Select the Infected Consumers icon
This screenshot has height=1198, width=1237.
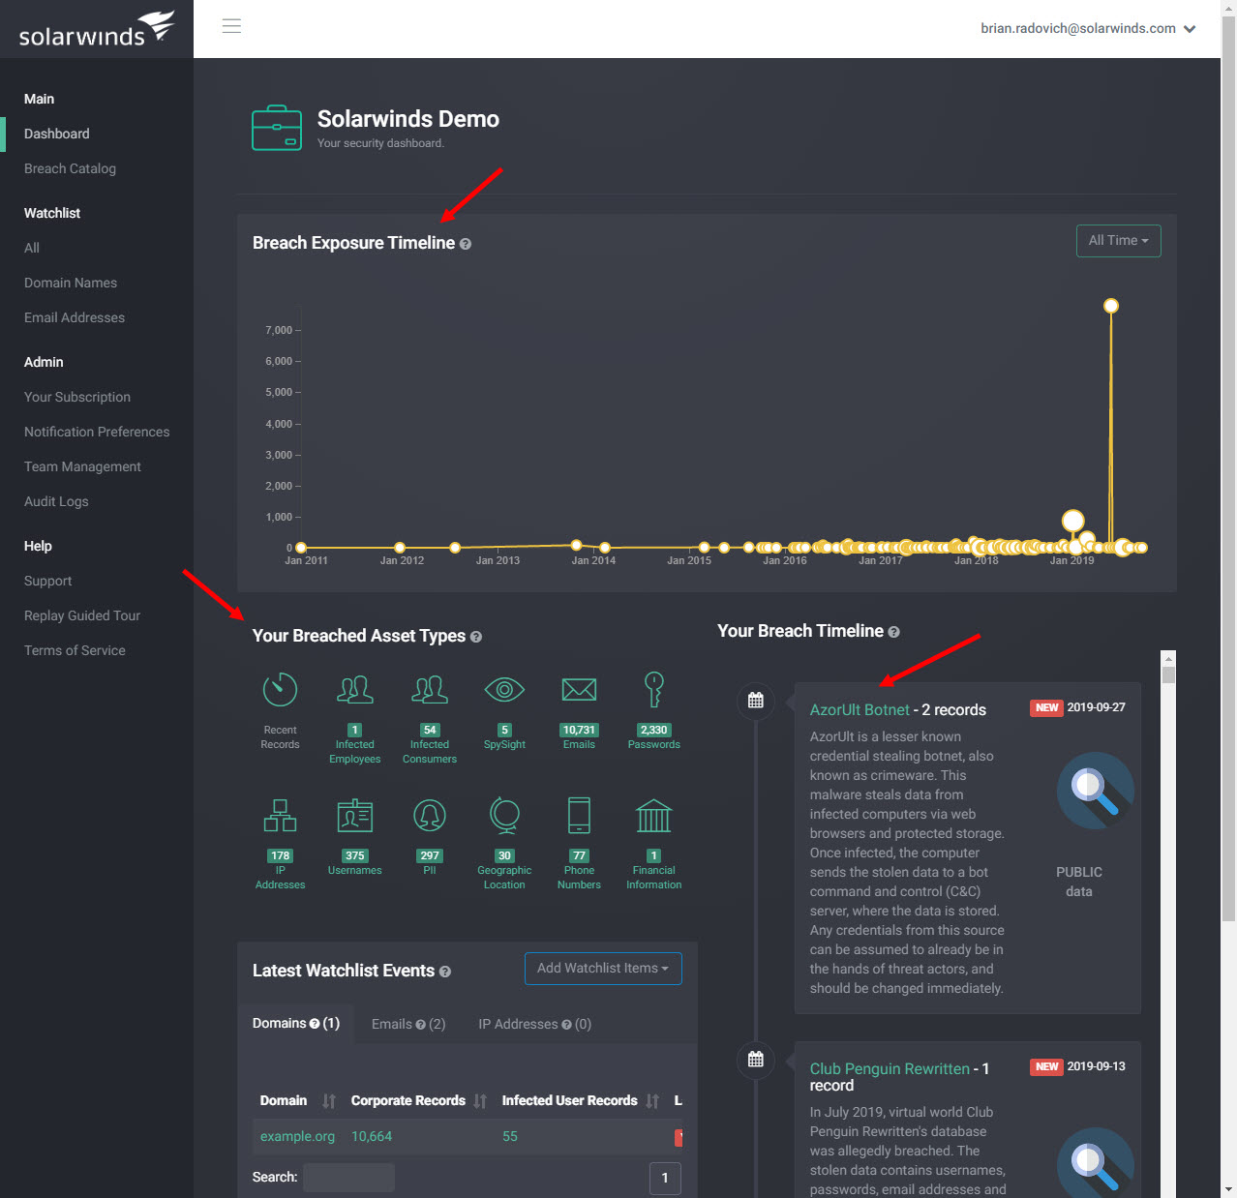click(x=430, y=690)
